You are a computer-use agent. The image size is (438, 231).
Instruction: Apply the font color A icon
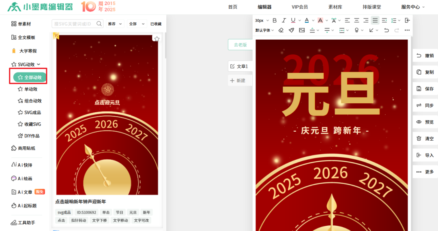pyautogui.click(x=307, y=20)
